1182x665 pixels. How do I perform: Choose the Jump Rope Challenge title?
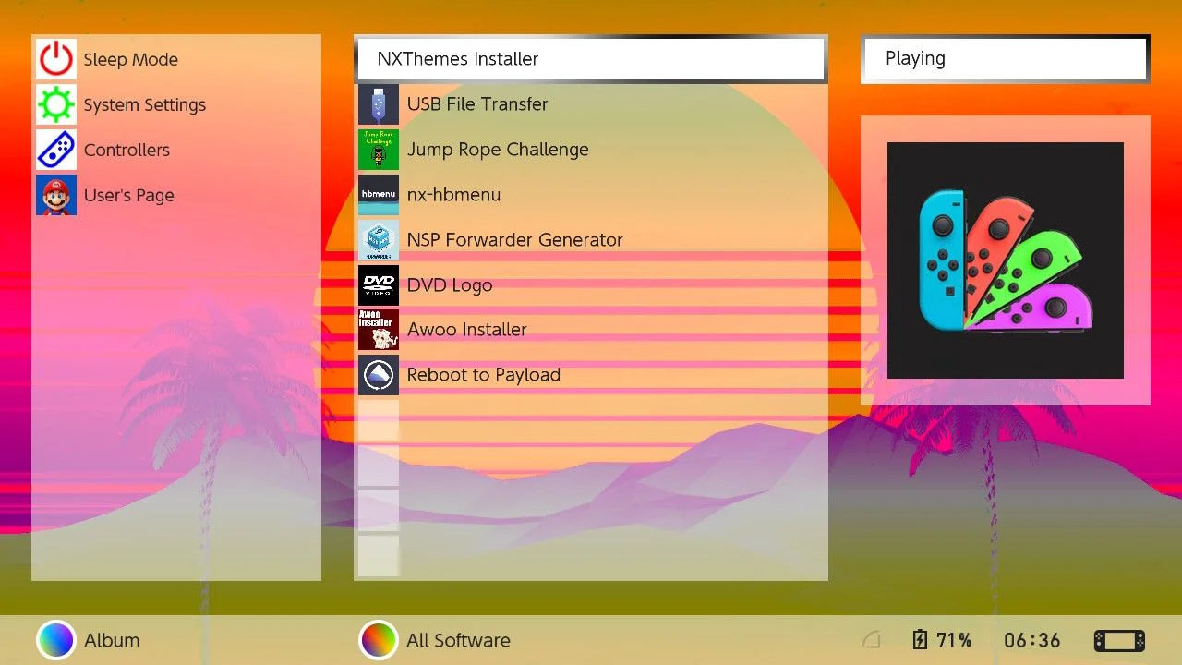(x=498, y=150)
